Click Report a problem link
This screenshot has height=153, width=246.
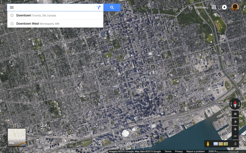195,151
